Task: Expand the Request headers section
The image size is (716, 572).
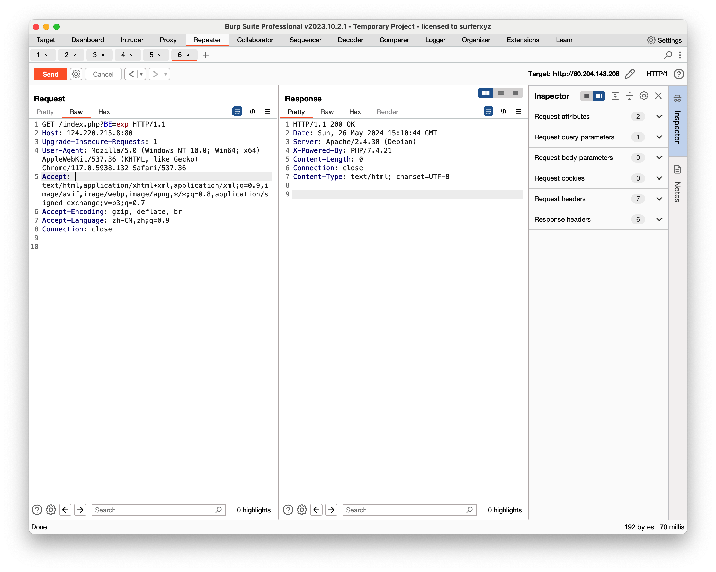Action: (659, 199)
